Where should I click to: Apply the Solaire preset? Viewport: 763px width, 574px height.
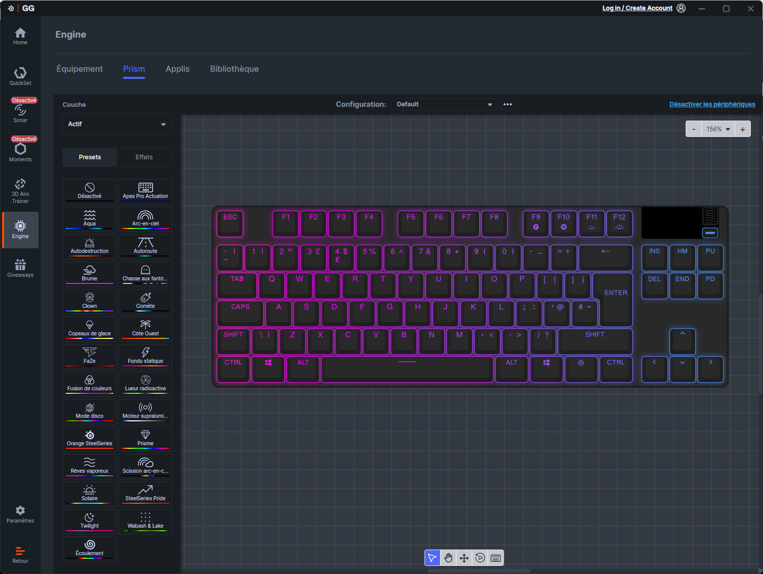pyautogui.click(x=90, y=494)
